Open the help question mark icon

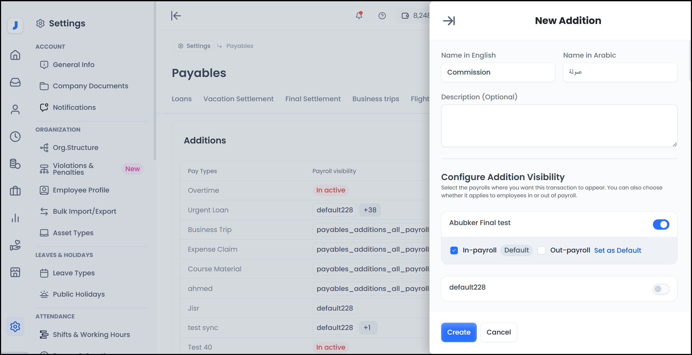tap(382, 16)
